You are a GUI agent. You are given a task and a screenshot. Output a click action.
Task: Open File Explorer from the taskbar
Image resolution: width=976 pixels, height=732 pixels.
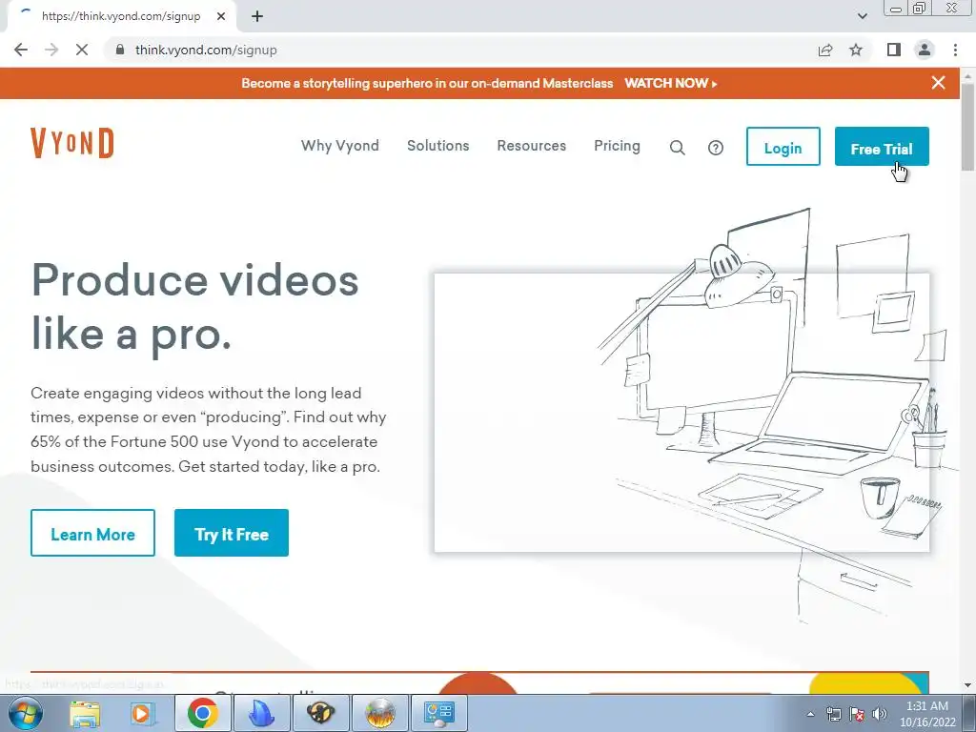[85, 713]
